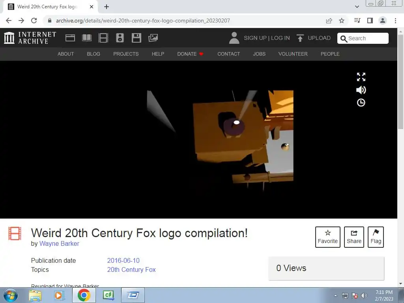Viewport: 404px width, 303px height.
Task: Open the 20th Century Fox topic link
Action: click(131, 269)
